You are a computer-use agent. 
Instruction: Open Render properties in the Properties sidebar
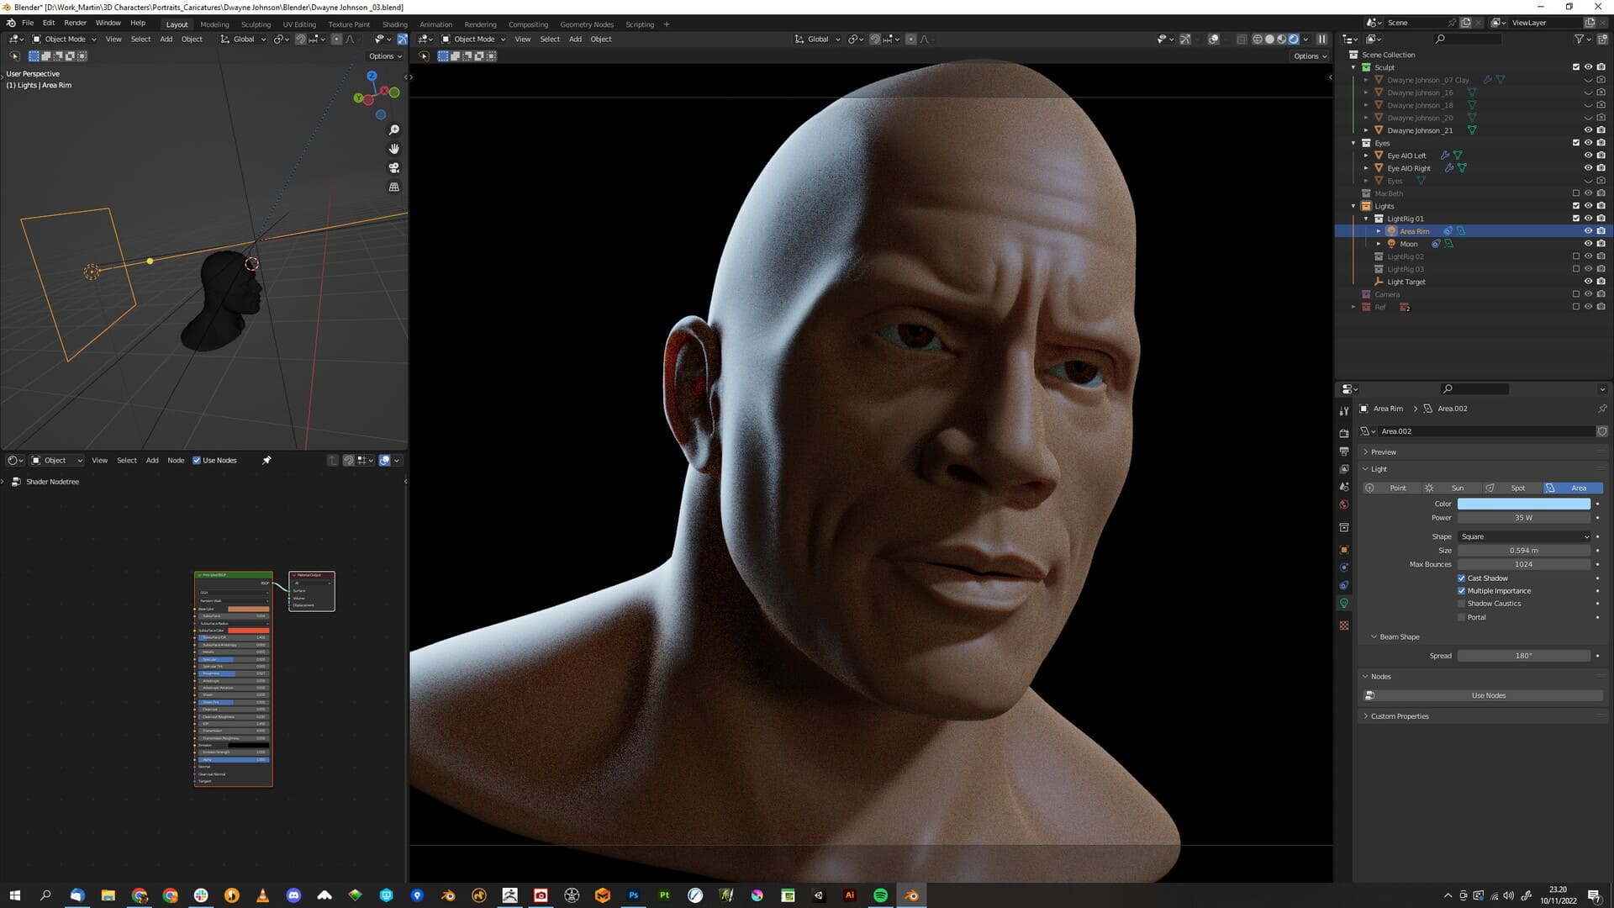(x=1344, y=434)
